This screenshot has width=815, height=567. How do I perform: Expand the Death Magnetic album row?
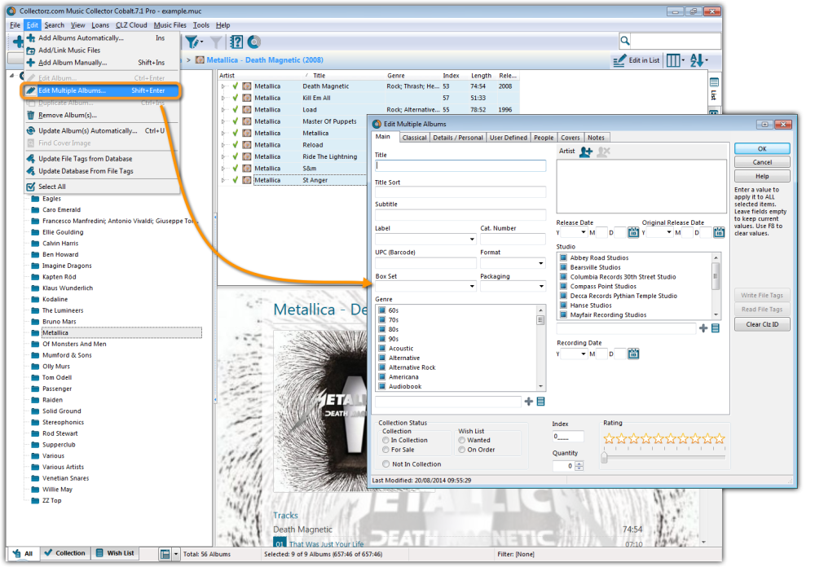tap(223, 86)
